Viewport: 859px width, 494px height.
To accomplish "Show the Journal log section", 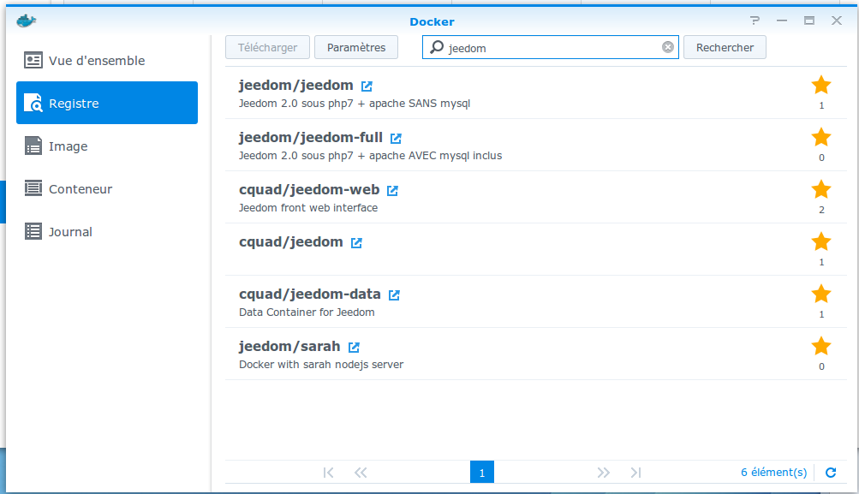I will (x=107, y=232).
